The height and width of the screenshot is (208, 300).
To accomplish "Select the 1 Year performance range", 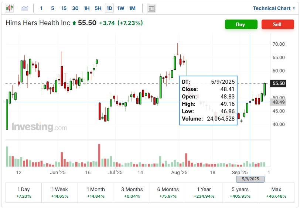I will pos(204,193).
